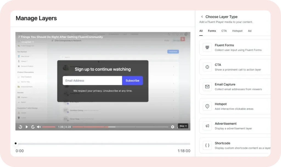Switch to the Forms tab
This screenshot has height=167, width=281.
(x=212, y=31)
